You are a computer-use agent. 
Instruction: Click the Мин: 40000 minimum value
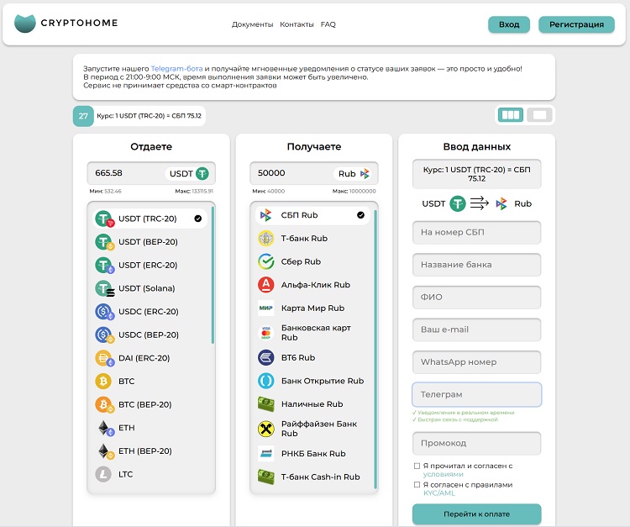coord(269,192)
